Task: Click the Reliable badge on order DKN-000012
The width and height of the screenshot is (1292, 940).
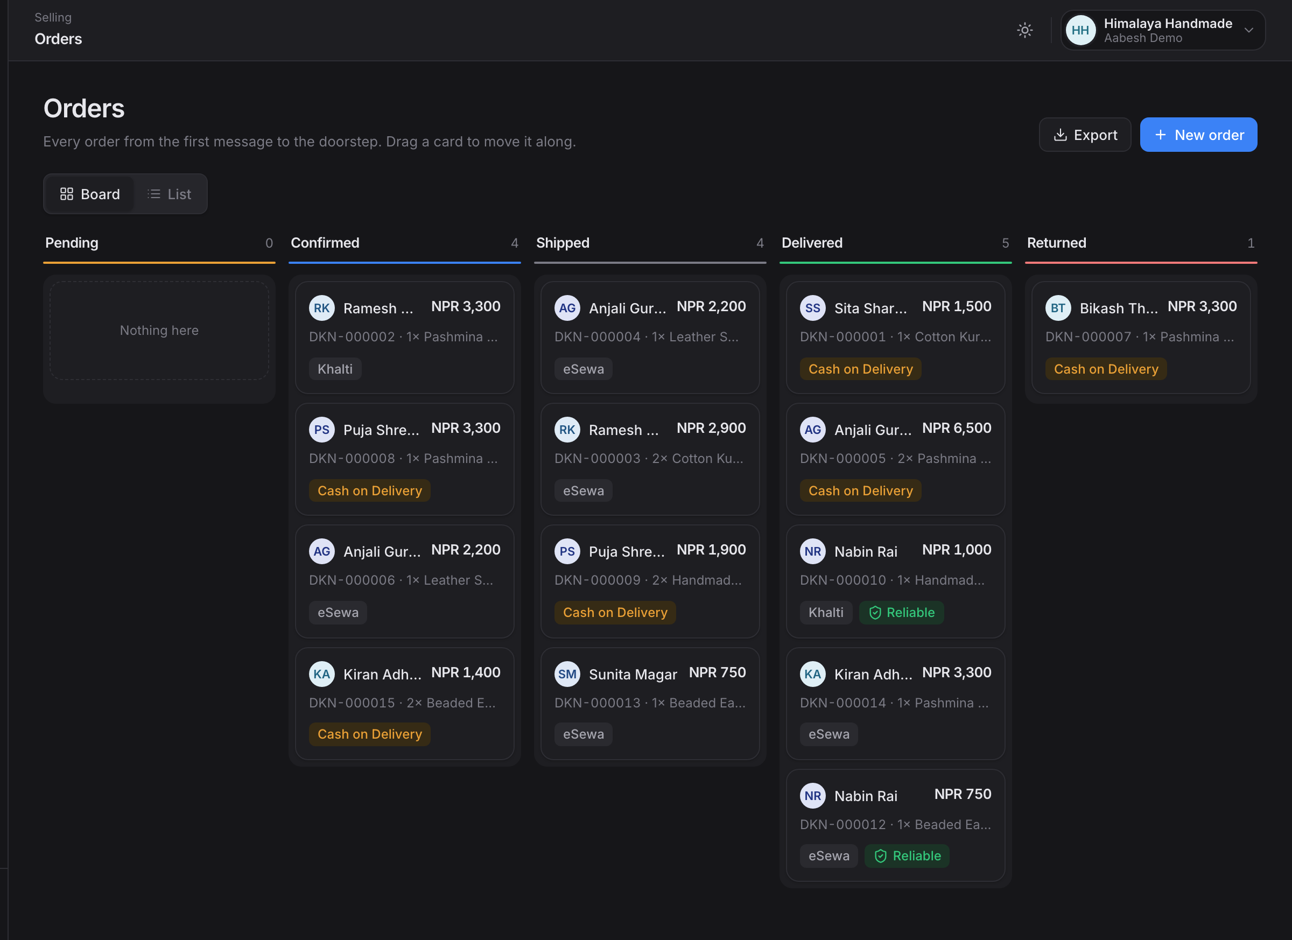Action: (x=907, y=855)
